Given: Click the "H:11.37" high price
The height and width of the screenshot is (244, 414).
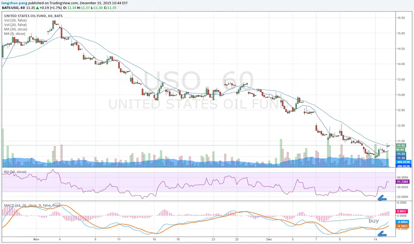Looking at the screenshot, I should (83, 8).
